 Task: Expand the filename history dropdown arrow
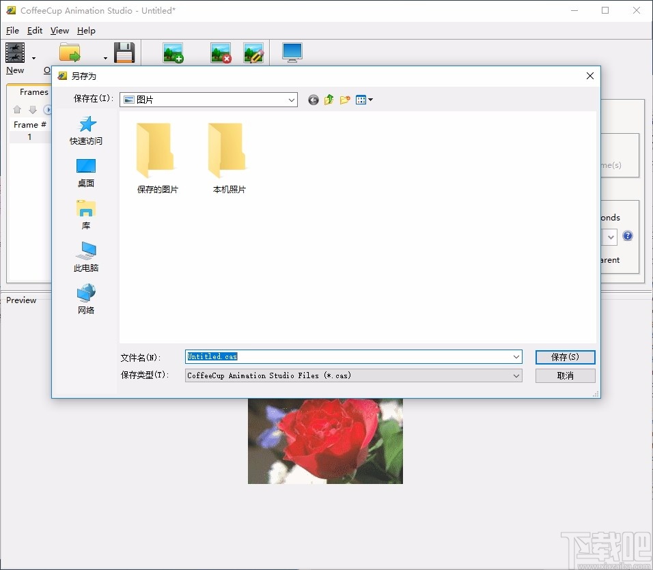516,356
